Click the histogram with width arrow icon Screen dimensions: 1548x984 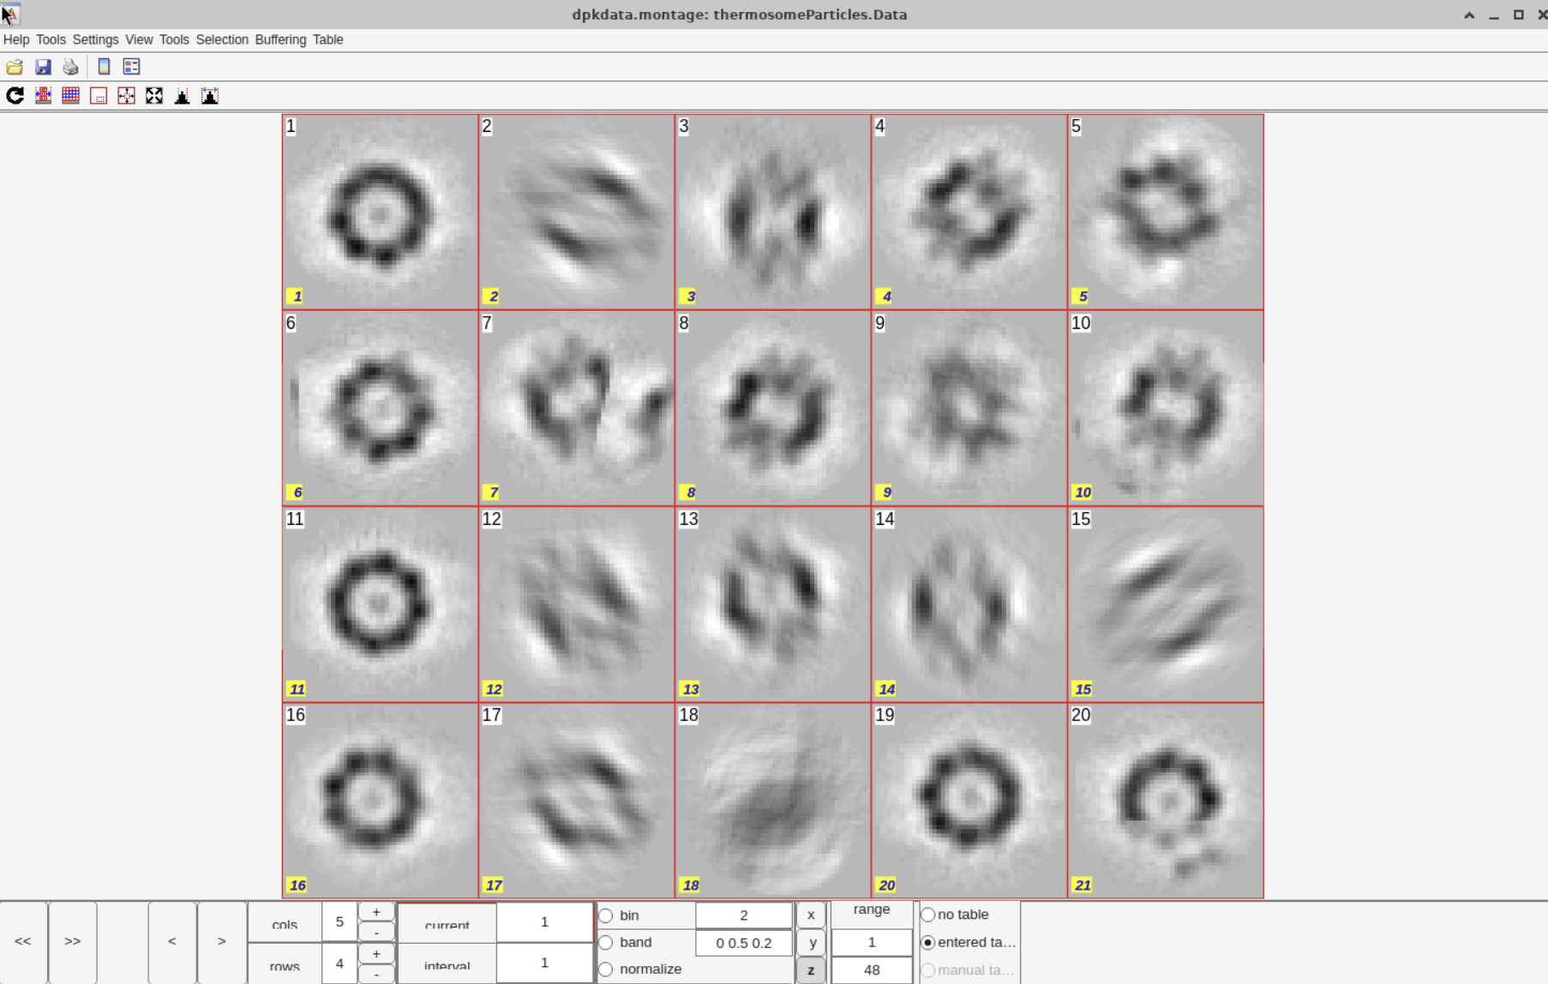pyautogui.click(x=210, y=96)
